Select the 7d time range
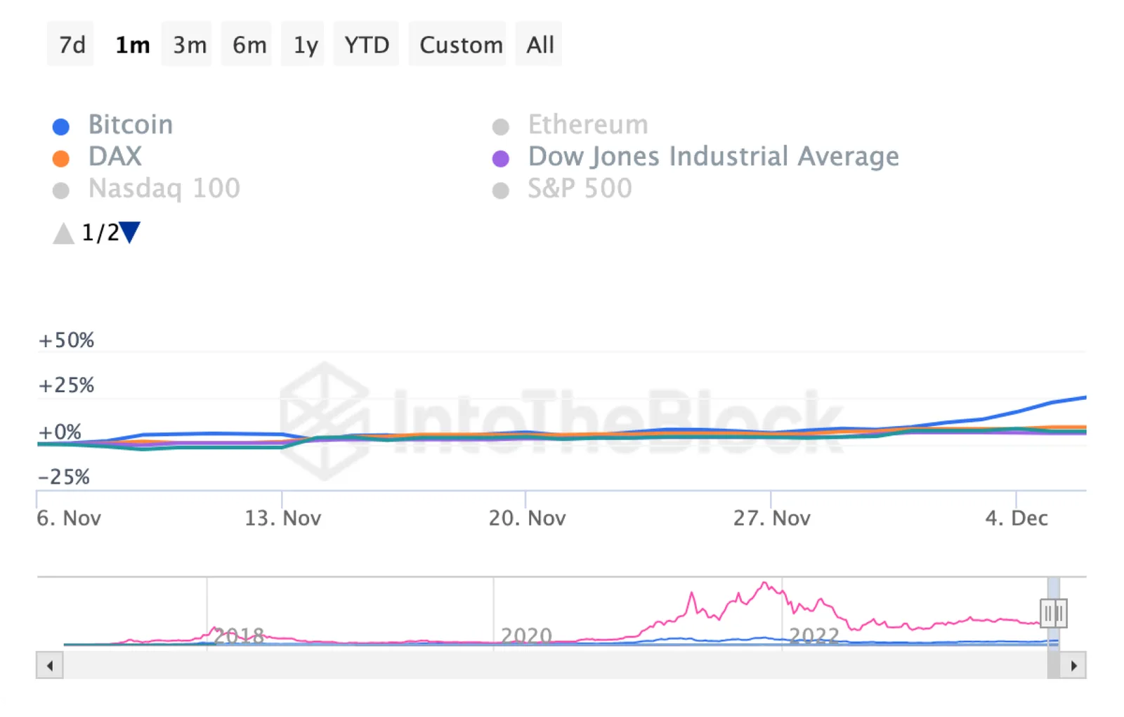 (71, 44)
